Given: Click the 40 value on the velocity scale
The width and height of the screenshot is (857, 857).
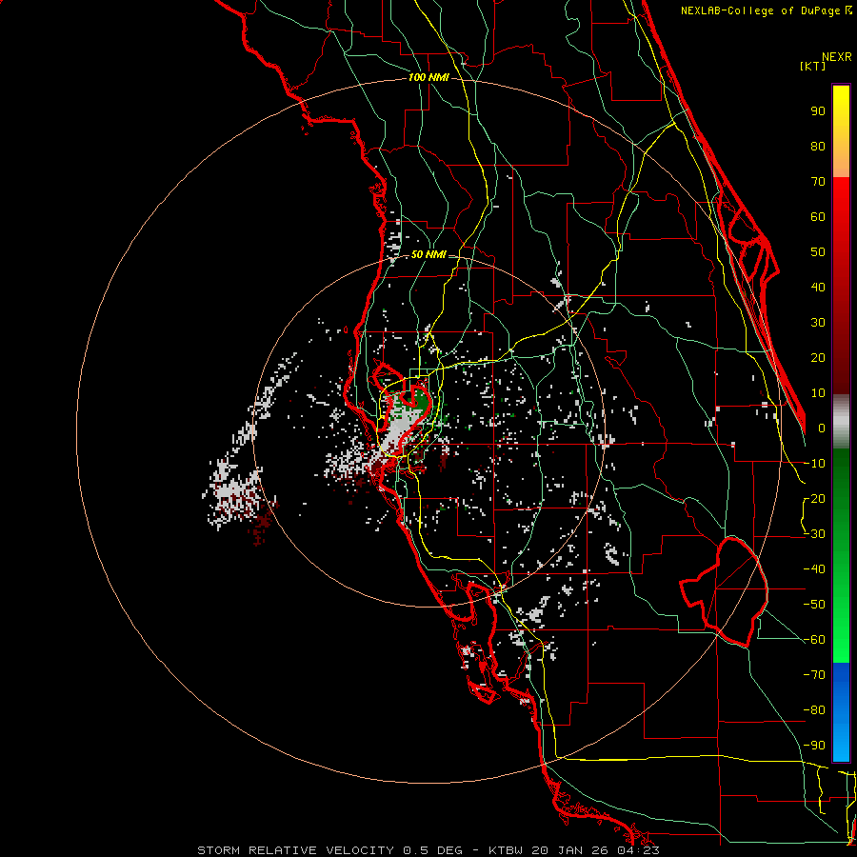Looking at the screenshot, I should pyautogui.click(x=818, y=287).
